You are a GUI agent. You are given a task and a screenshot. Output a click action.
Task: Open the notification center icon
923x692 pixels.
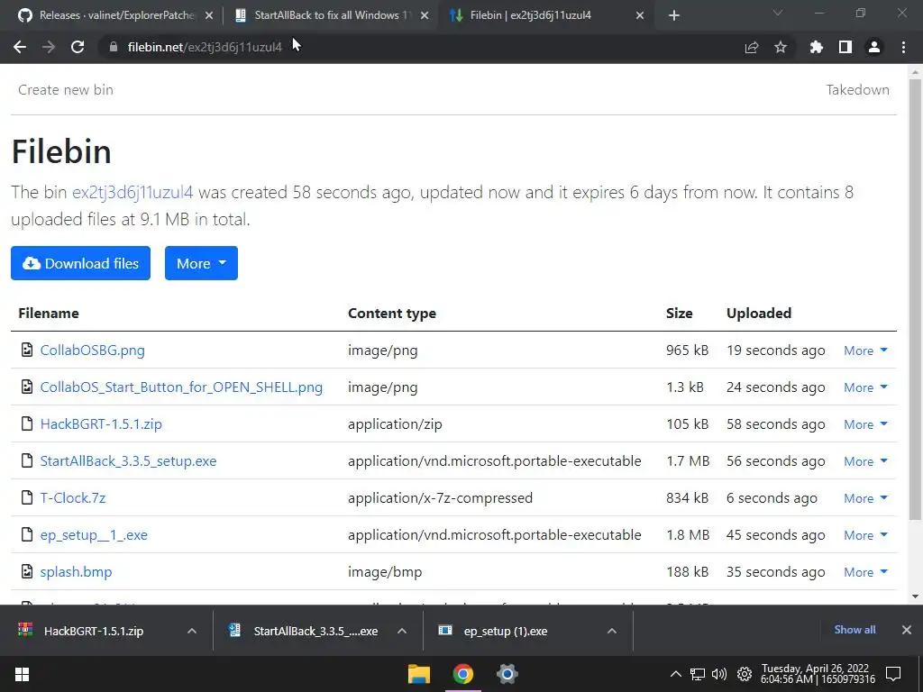[x=893, y=674]
